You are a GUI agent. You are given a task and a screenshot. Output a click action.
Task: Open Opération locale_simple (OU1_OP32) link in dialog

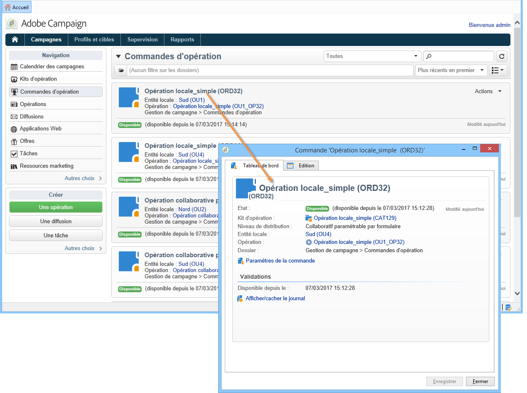(x=359, y=242)
